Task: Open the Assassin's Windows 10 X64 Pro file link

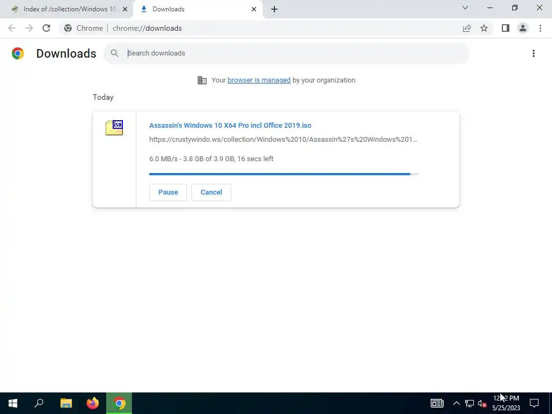Action: click(x=230, y=125)
